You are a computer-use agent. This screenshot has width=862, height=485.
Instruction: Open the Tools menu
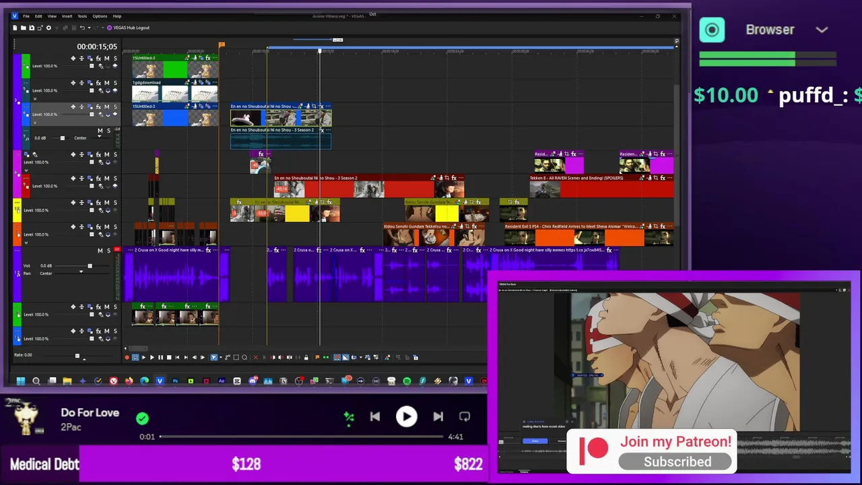click(82, 16)
